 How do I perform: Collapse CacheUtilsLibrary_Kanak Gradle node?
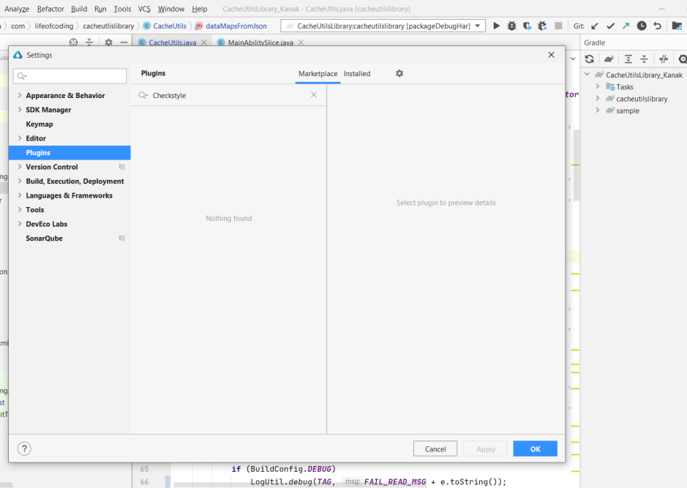tap(587, 75)
